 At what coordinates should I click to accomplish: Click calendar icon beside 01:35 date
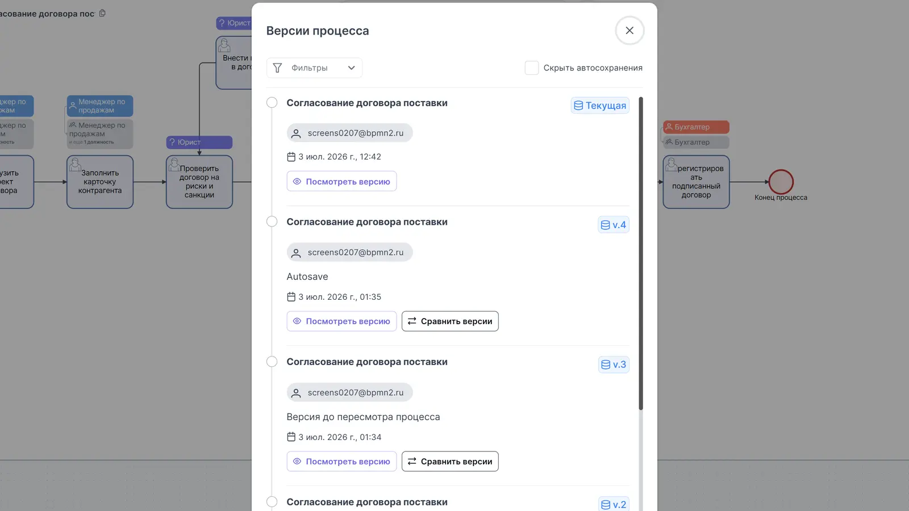click(x=291, y=296)
